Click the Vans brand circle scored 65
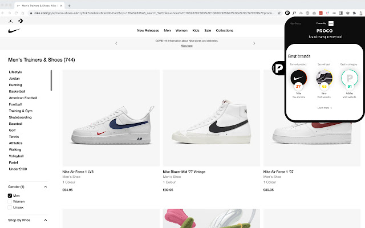Image resolution: width=365 pixels, height=228 pixels. [324, 78]
